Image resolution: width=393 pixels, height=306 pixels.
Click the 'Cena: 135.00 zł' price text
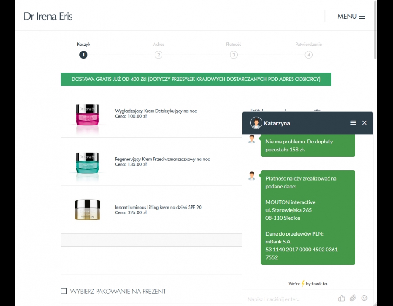pyautogui.click(x=131, y=164)
